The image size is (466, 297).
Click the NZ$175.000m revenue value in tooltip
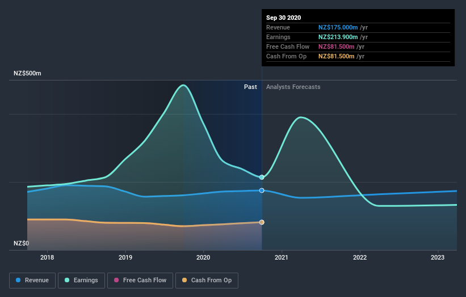pyautogui.click(x=338, y=27)
